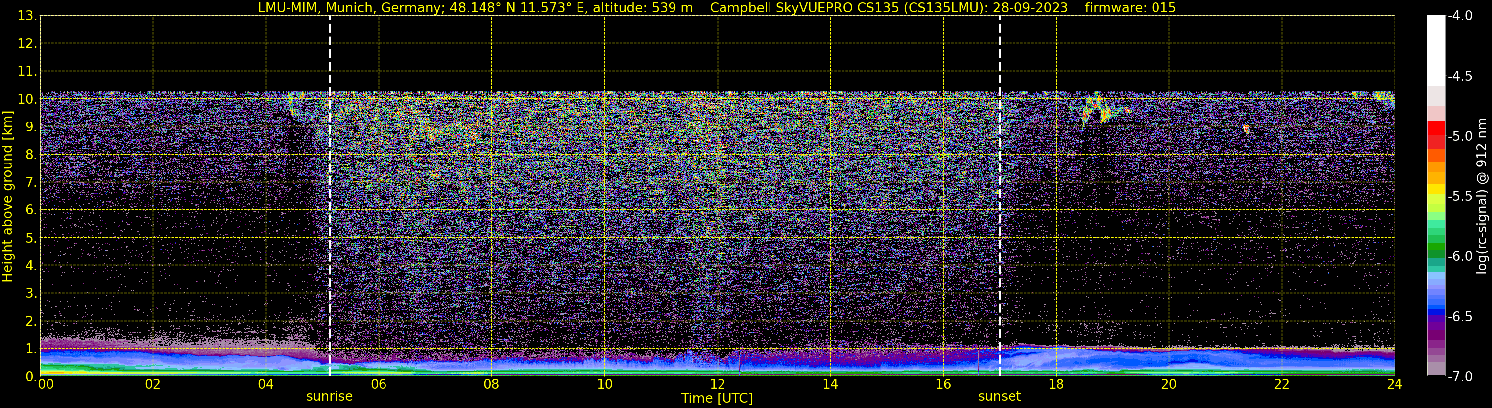Click the height-axis tick label '7.'

pos(31,183)
